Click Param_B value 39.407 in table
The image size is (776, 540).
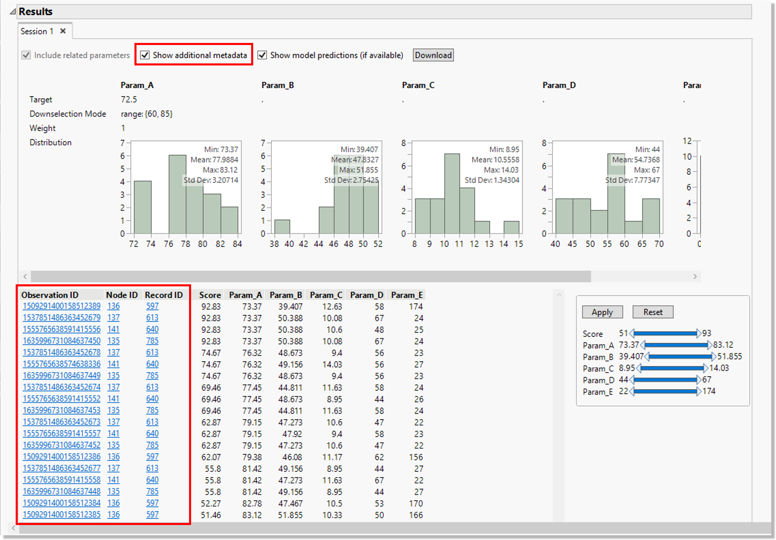290,306
